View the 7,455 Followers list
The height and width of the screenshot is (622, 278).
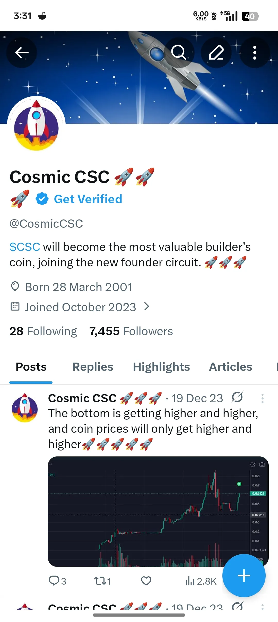[131, 331]
